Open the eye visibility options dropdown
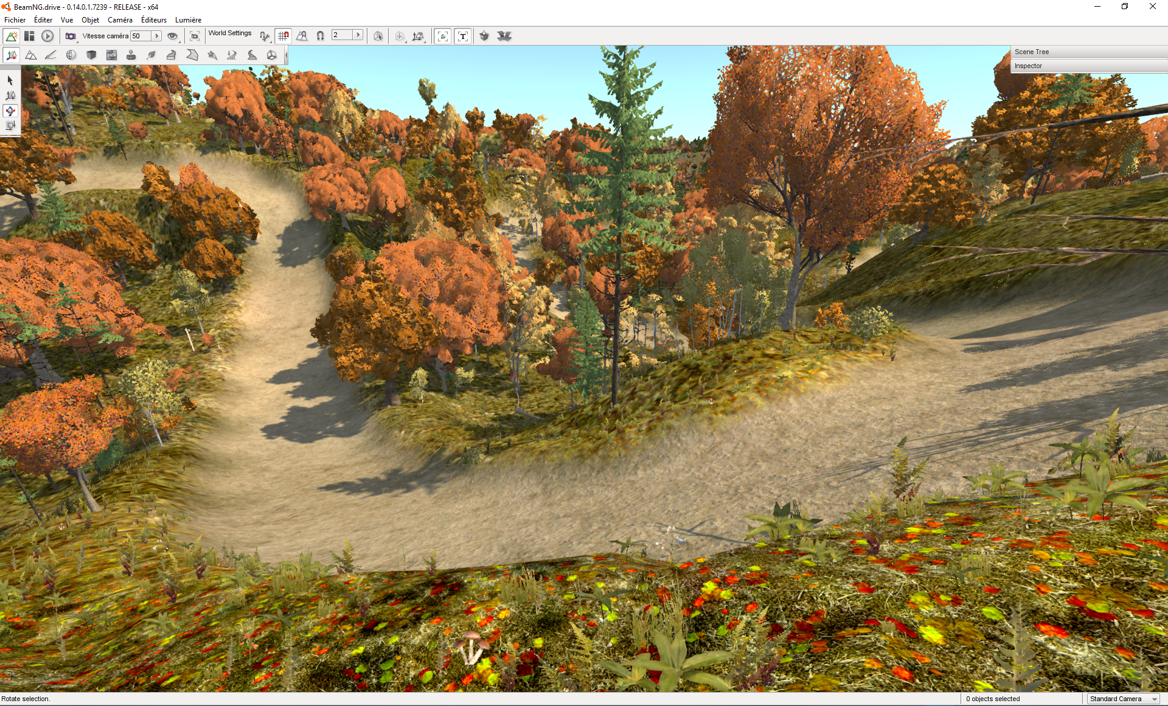This screenshot has height=706, width=1168. (173, 36)
